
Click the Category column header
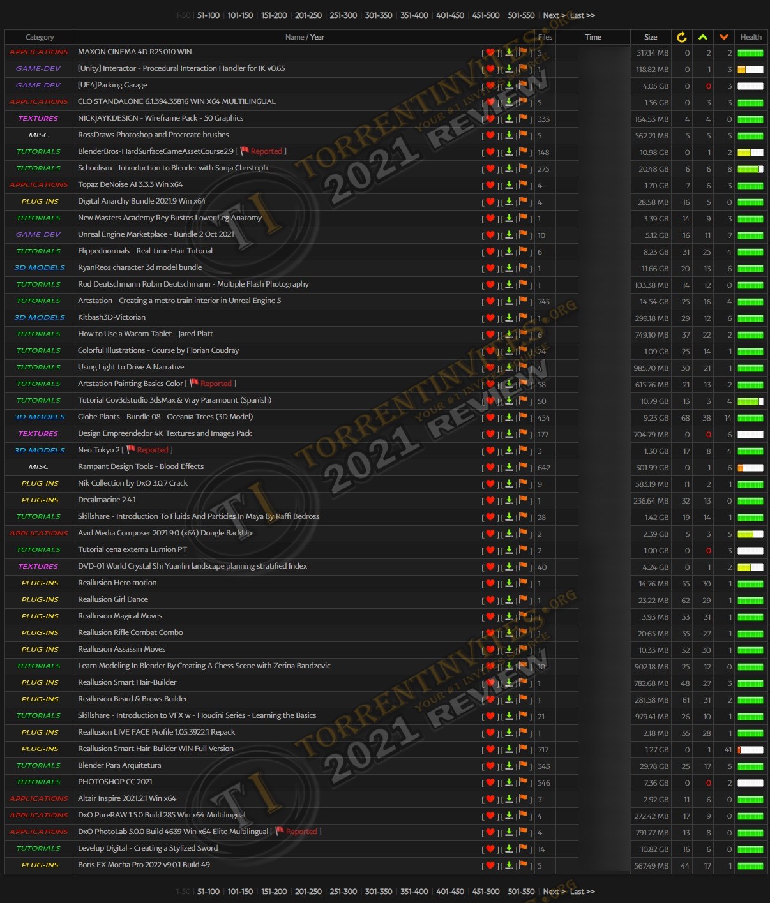click(x=40, y=37)
